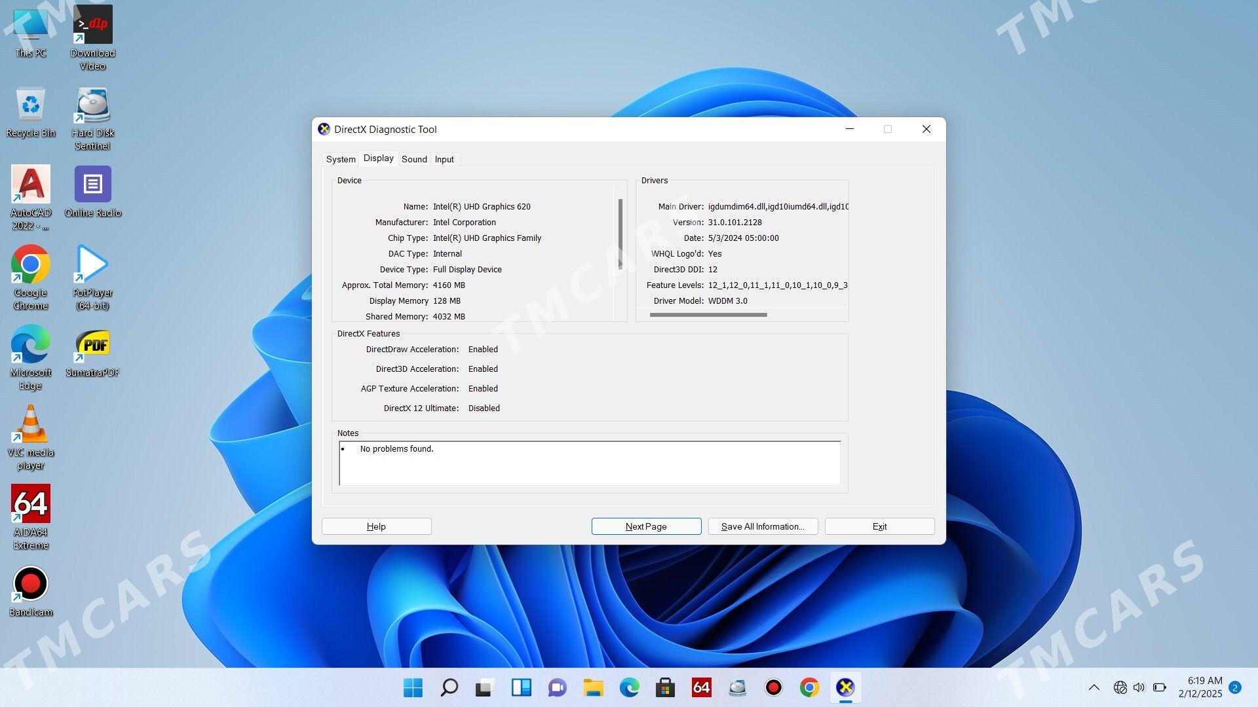Screen dimensions: 1258x707
Task: Open Help in DirectX Diagnostic Tool
Action: click(377, 526)
